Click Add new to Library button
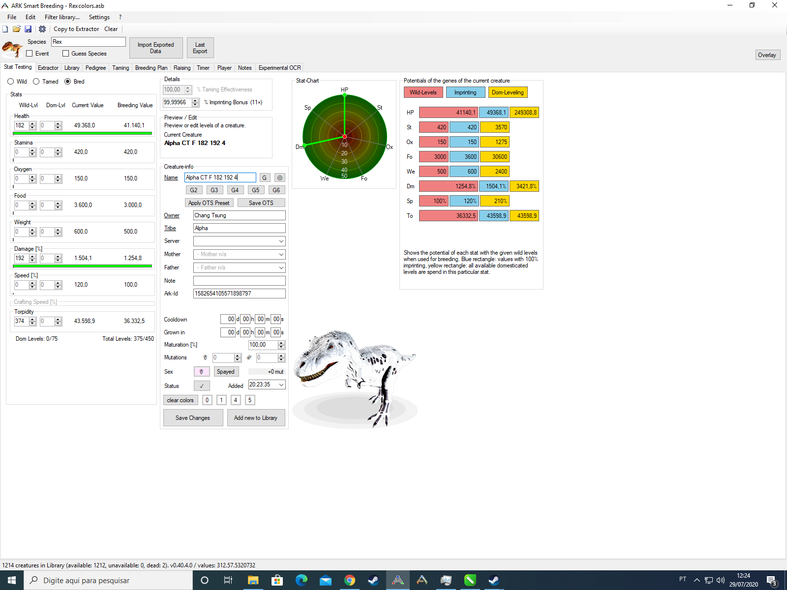This screenshot has width=787, height=590. [x=256, y=418]
